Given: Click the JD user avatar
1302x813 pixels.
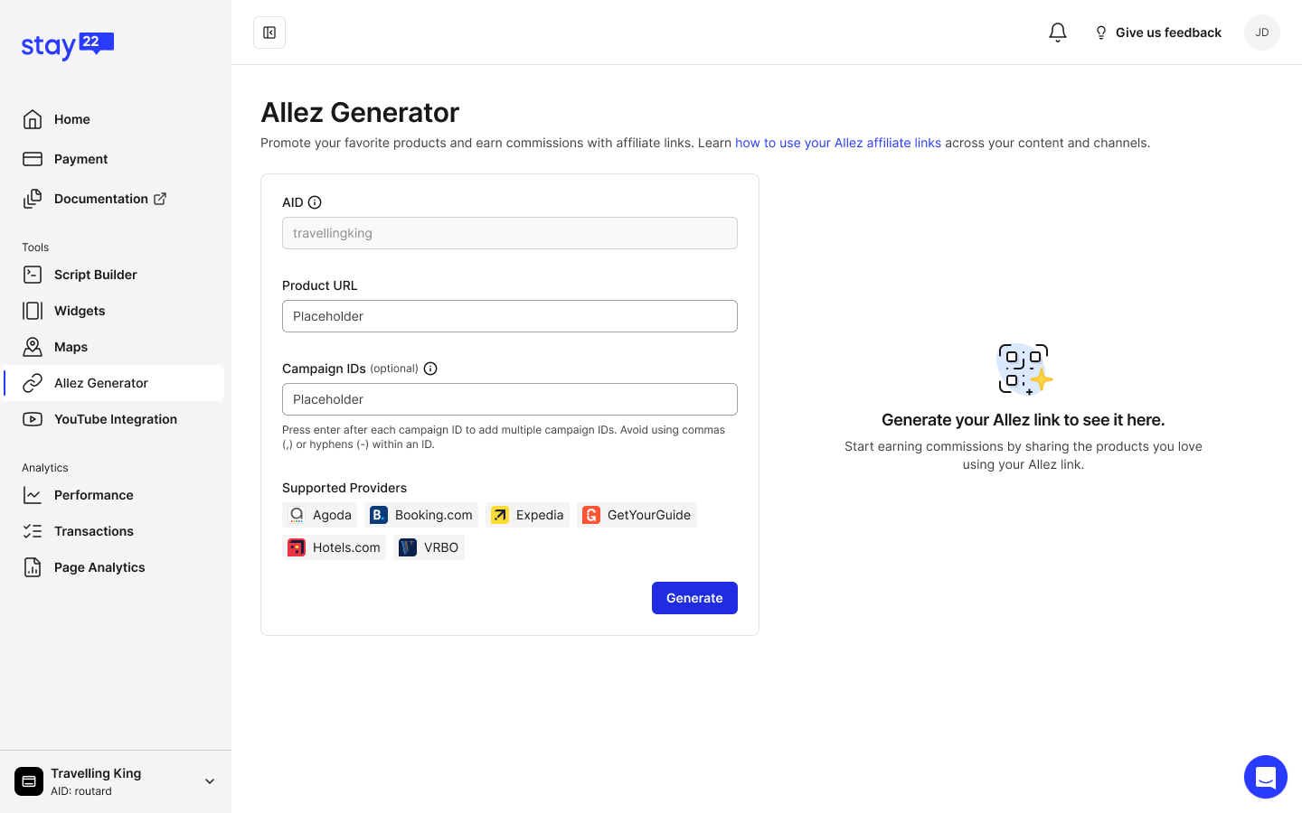Looking at the screenshot, I should click(1261, 33).
